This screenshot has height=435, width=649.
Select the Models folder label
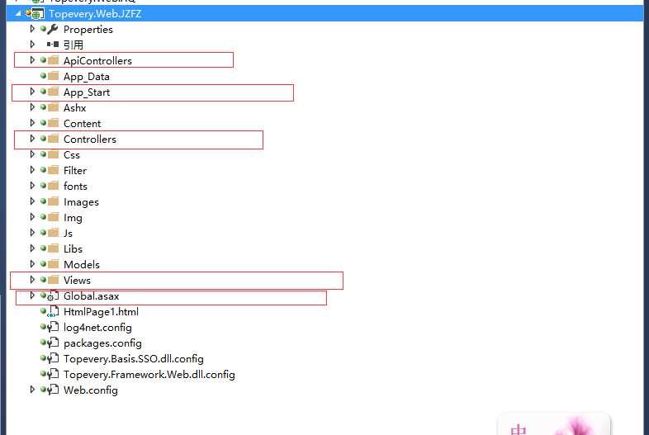pyautogui.click(x=82, y=264)
